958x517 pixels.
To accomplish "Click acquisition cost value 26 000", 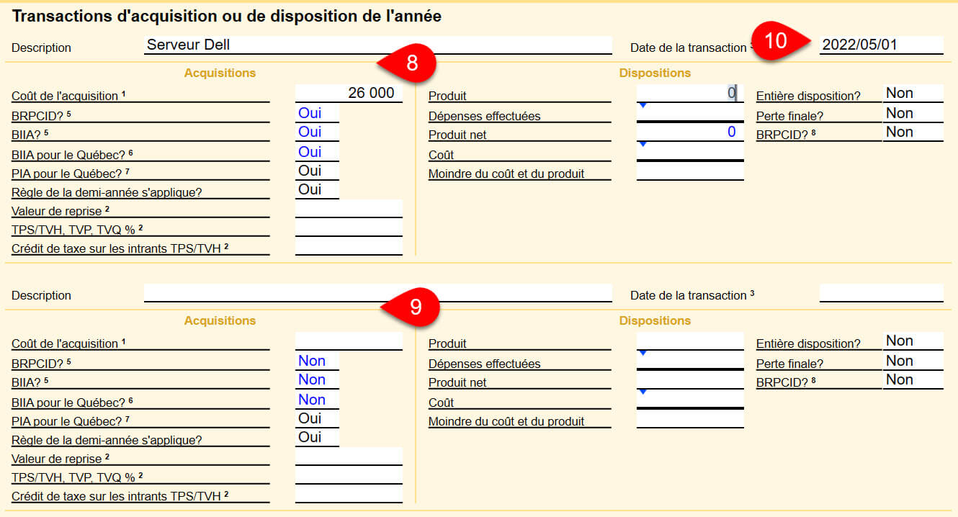I will 349,93.
